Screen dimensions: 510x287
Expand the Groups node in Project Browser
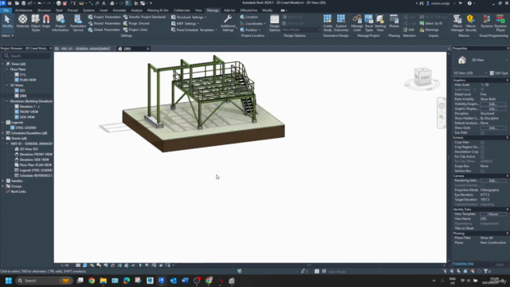[x=3, y=186]
